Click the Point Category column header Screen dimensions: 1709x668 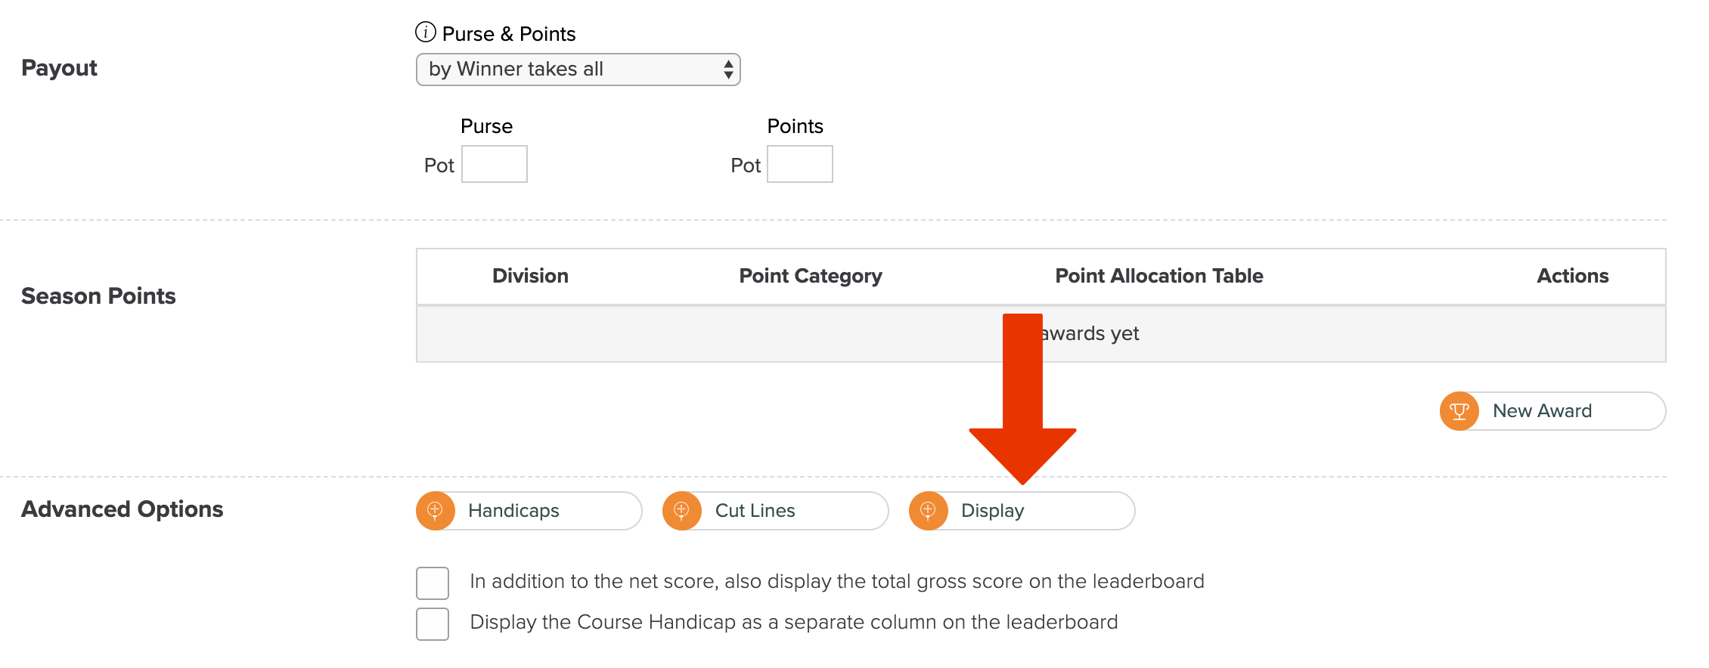click(811, 276)
